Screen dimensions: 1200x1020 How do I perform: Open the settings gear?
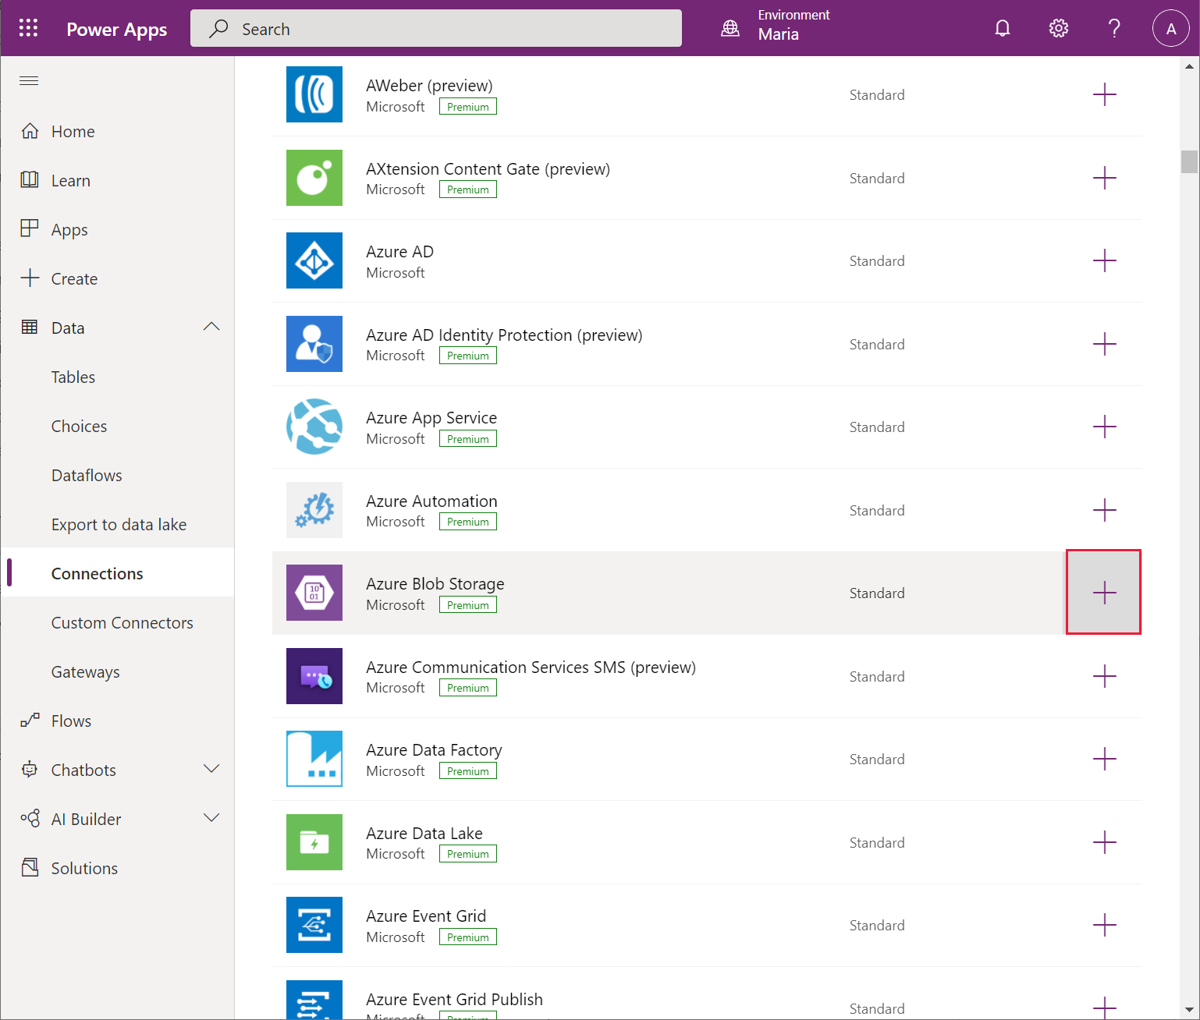tap(1058, 28)
